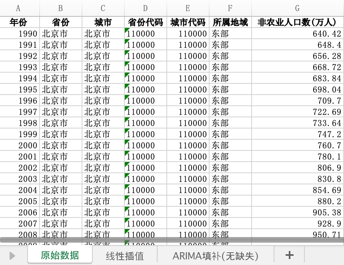344x265 pixels.
Task: Select column A header
Action: 18,8
